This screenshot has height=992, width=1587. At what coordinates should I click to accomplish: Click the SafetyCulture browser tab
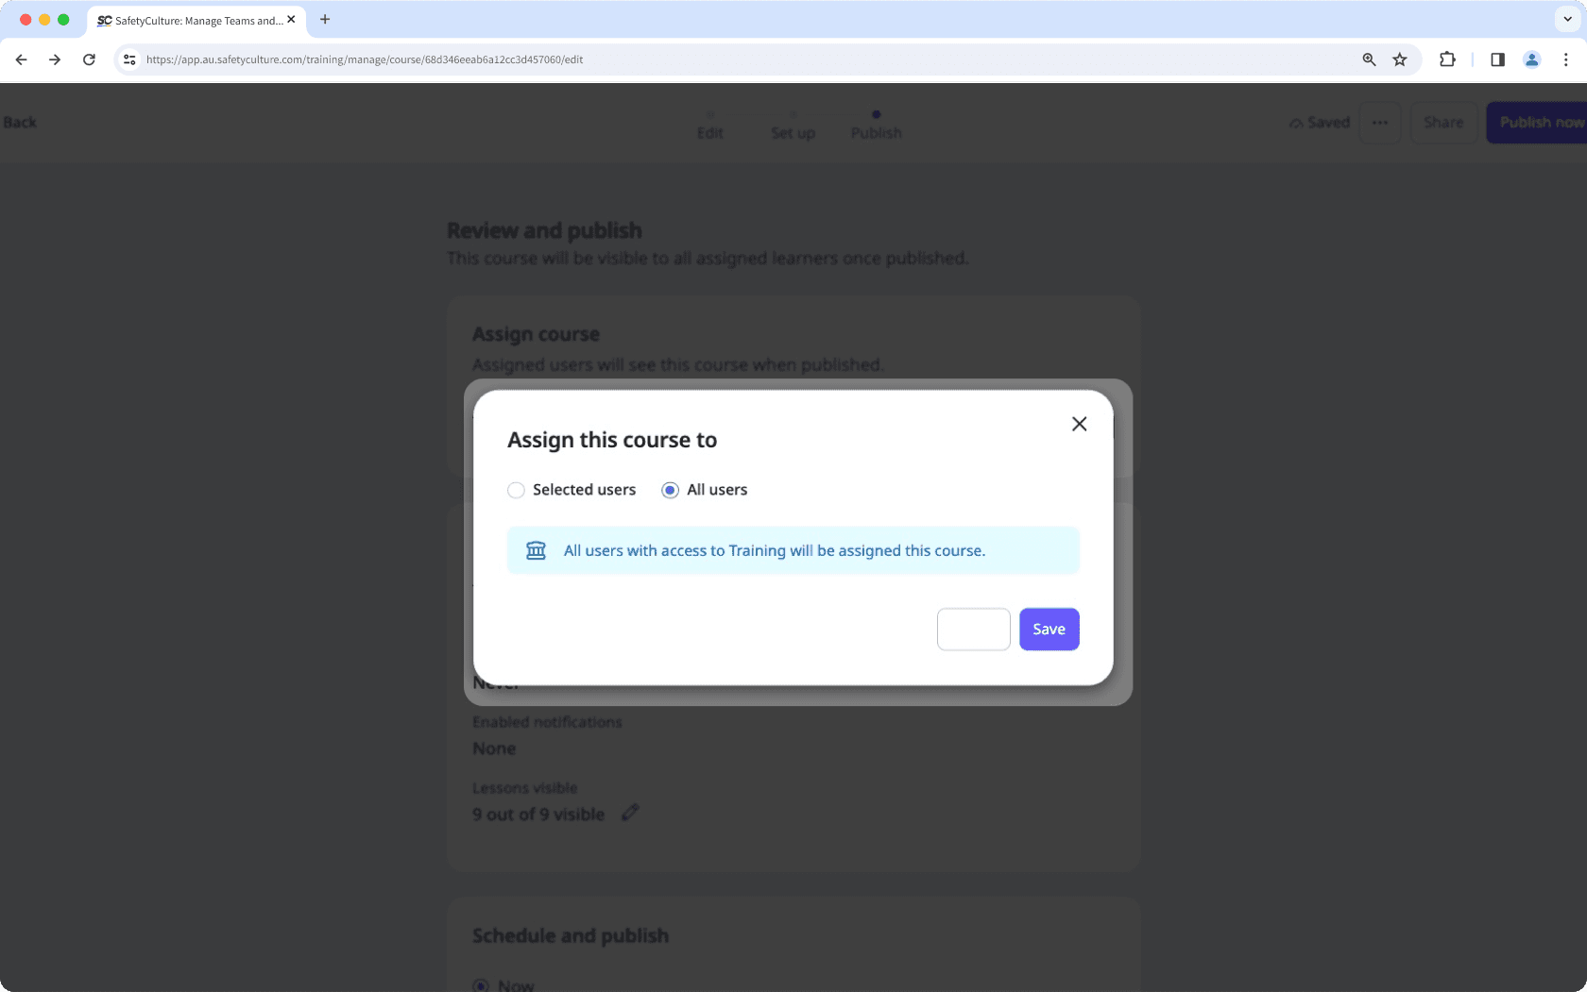[189, 20]
